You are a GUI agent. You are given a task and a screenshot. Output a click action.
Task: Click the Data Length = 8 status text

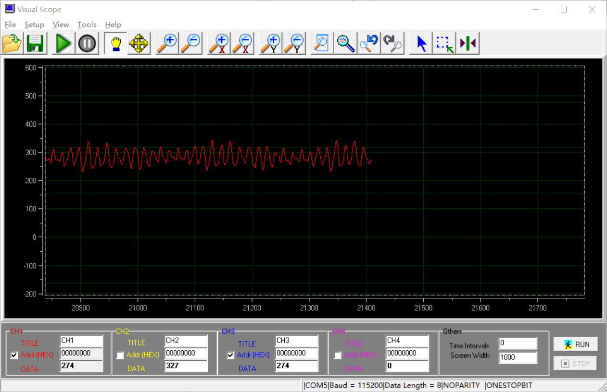(x=413, y=385)
